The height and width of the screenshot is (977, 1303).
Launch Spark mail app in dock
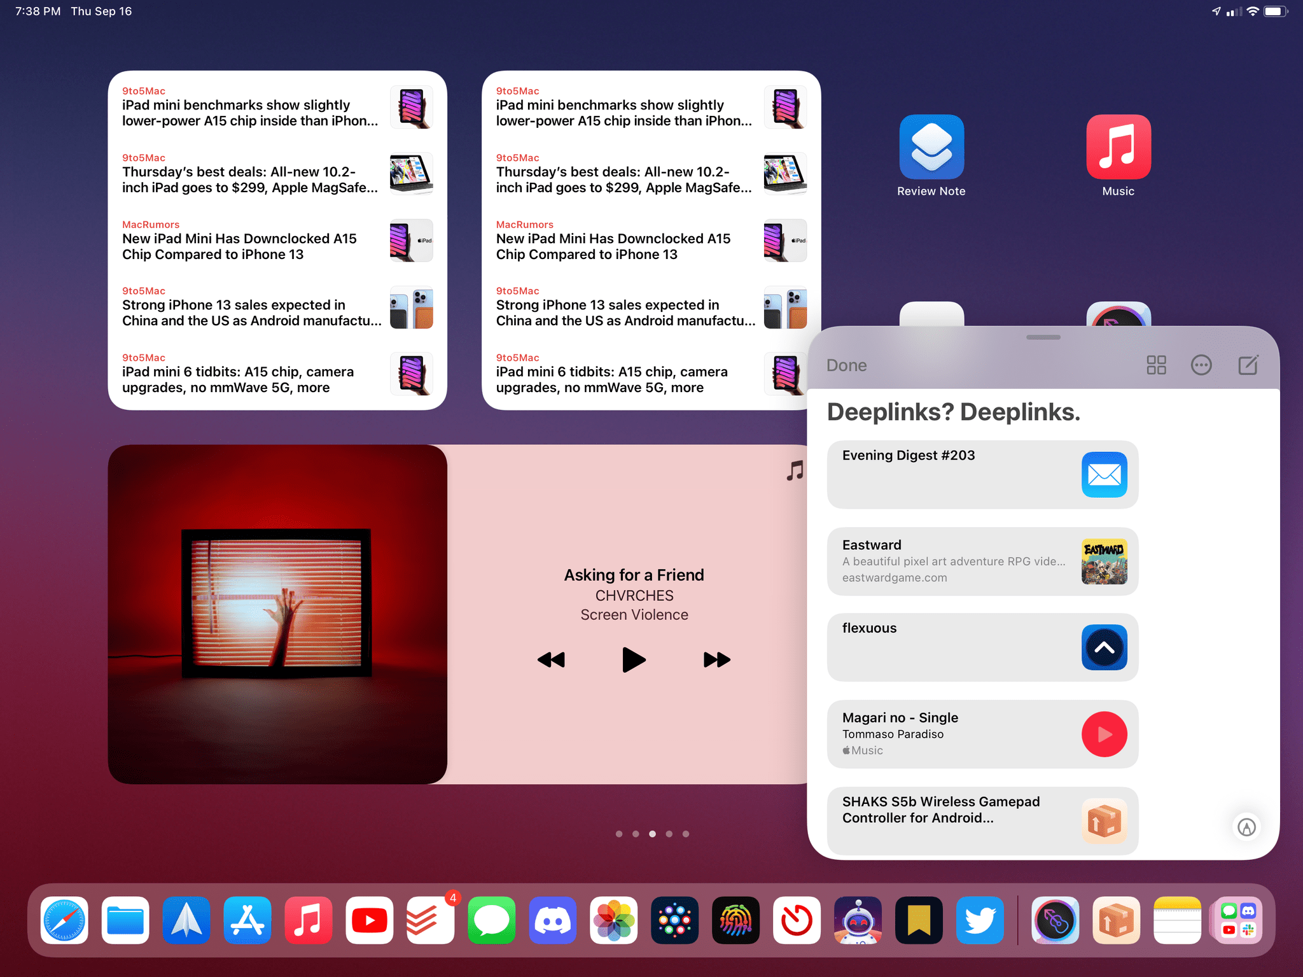[186, 920]
